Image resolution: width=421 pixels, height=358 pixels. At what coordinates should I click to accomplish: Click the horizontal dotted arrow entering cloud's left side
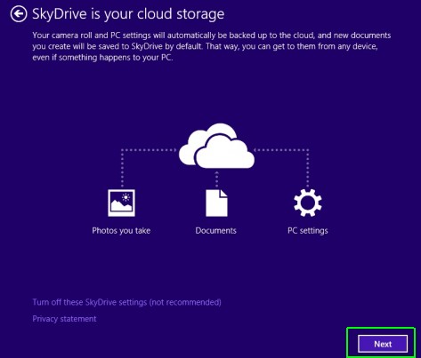coord(149,150)
